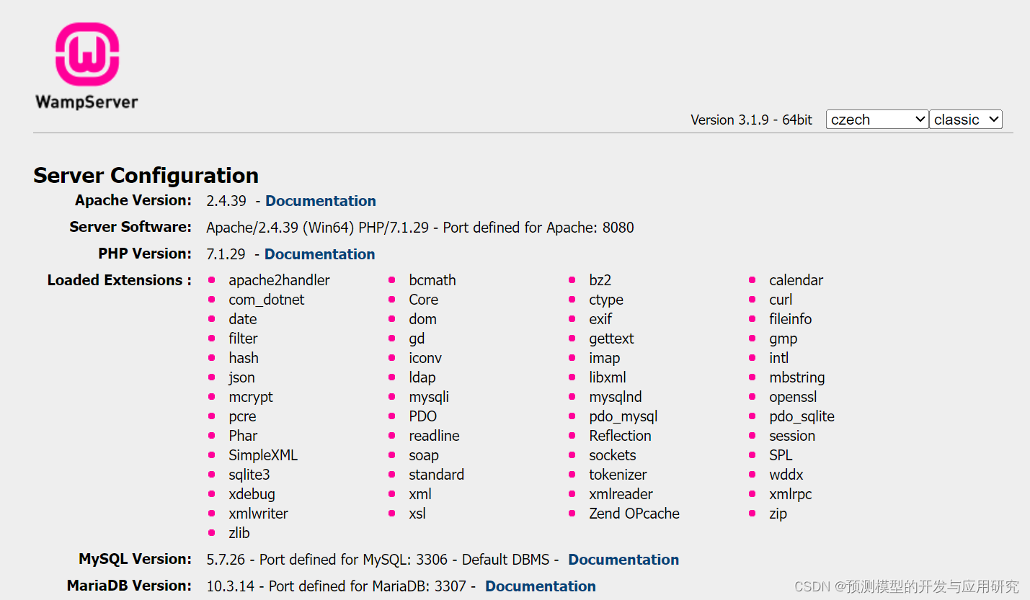Image resolution: width=1030 pixels, height=600 pixels.
Task: Click the 'pdo_mysql' extension
Action: [x=623, y=416]
